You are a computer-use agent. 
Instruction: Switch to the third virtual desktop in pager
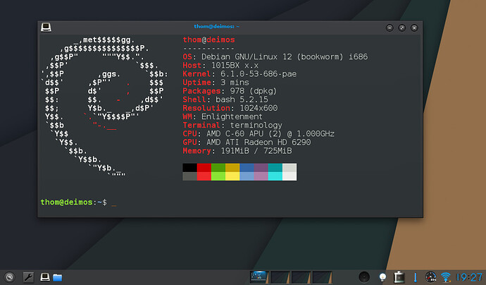(301, 277)
